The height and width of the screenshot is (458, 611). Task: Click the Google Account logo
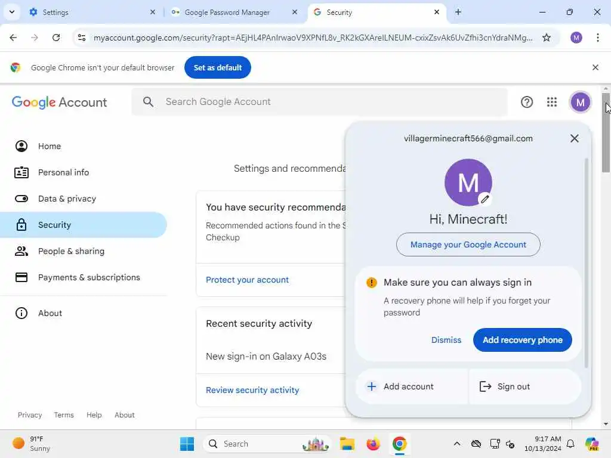(59, 102)
